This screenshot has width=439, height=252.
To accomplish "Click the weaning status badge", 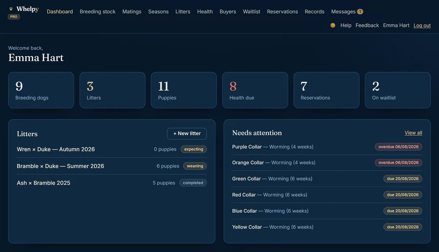I will click(195, 166).
